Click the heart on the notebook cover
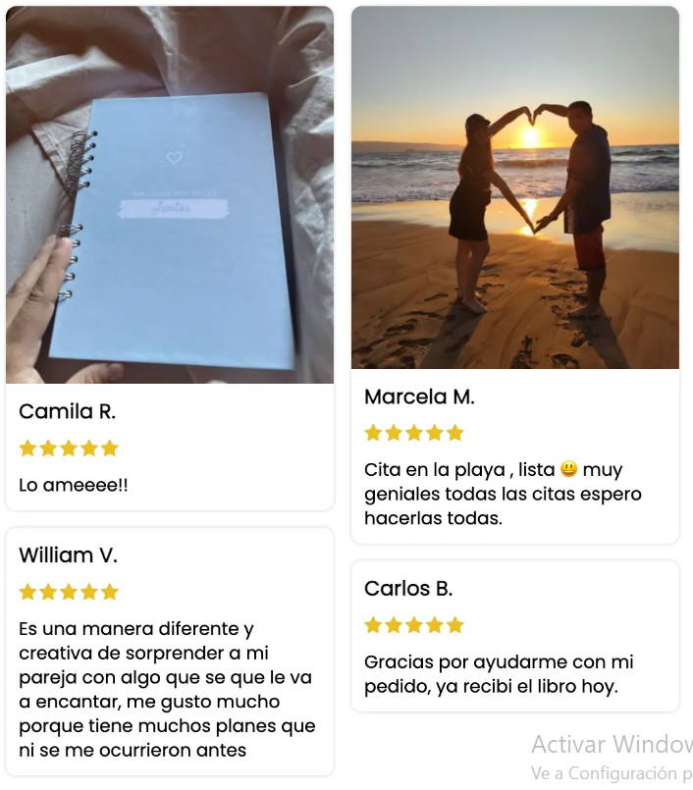 174,158
